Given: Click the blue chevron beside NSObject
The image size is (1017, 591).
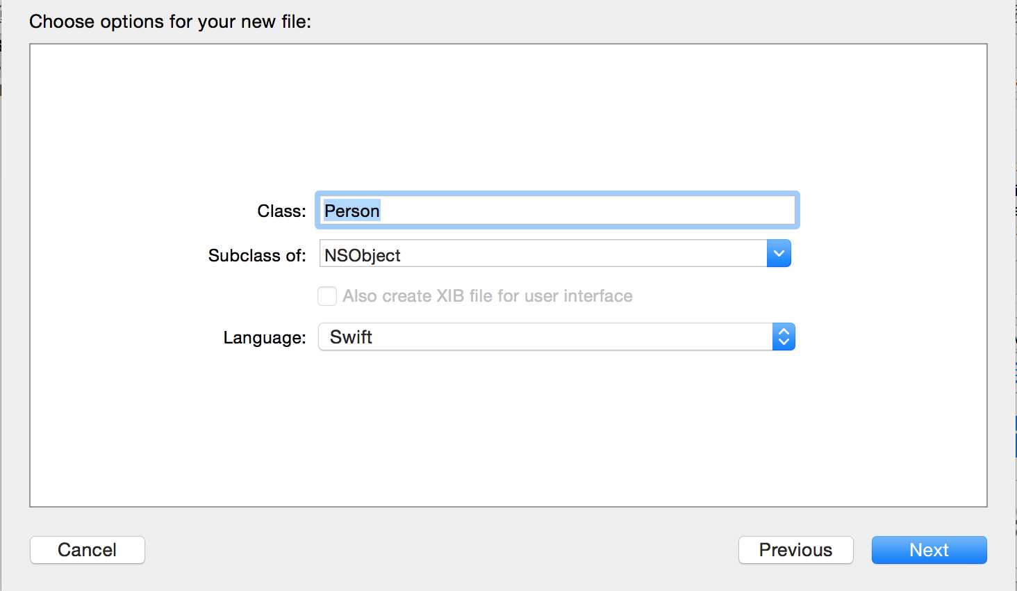Looking at the screenshot, I should coord(779,254).
